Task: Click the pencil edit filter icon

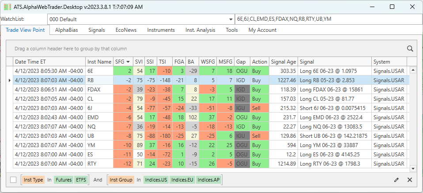Action: (x=397, y=180)
